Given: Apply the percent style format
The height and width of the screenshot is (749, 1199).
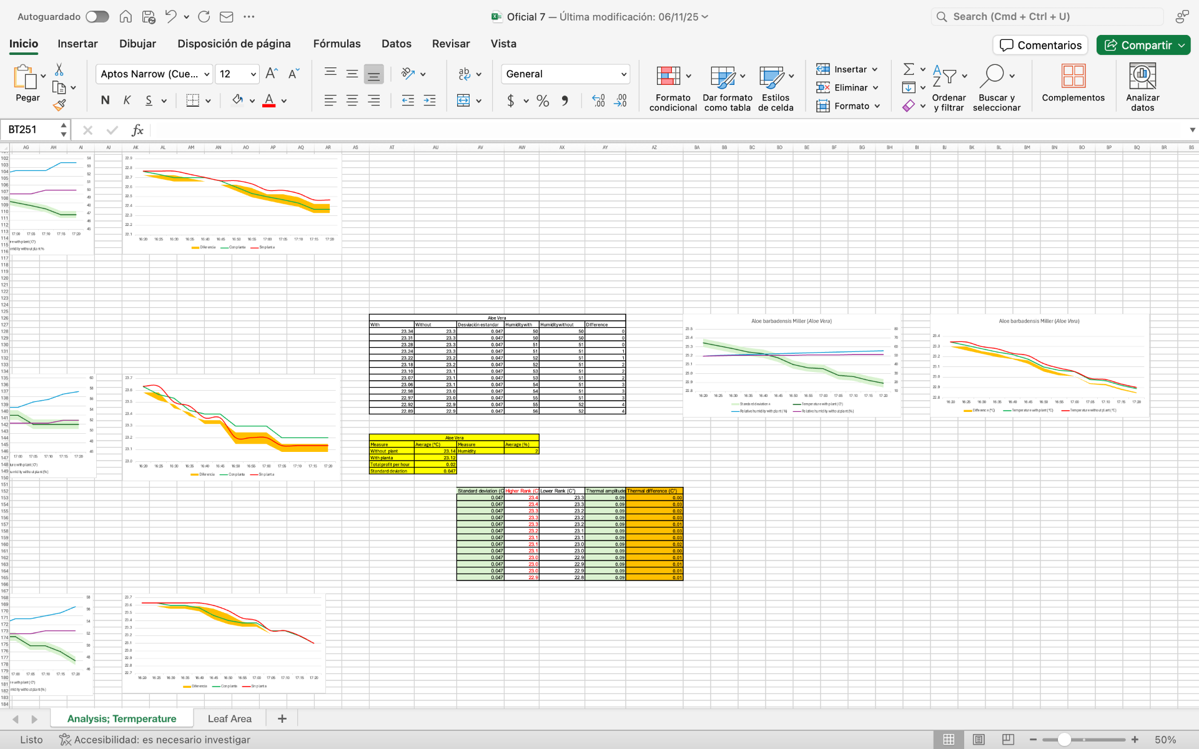Looking at the screenshot, I should tap(543, 100).
